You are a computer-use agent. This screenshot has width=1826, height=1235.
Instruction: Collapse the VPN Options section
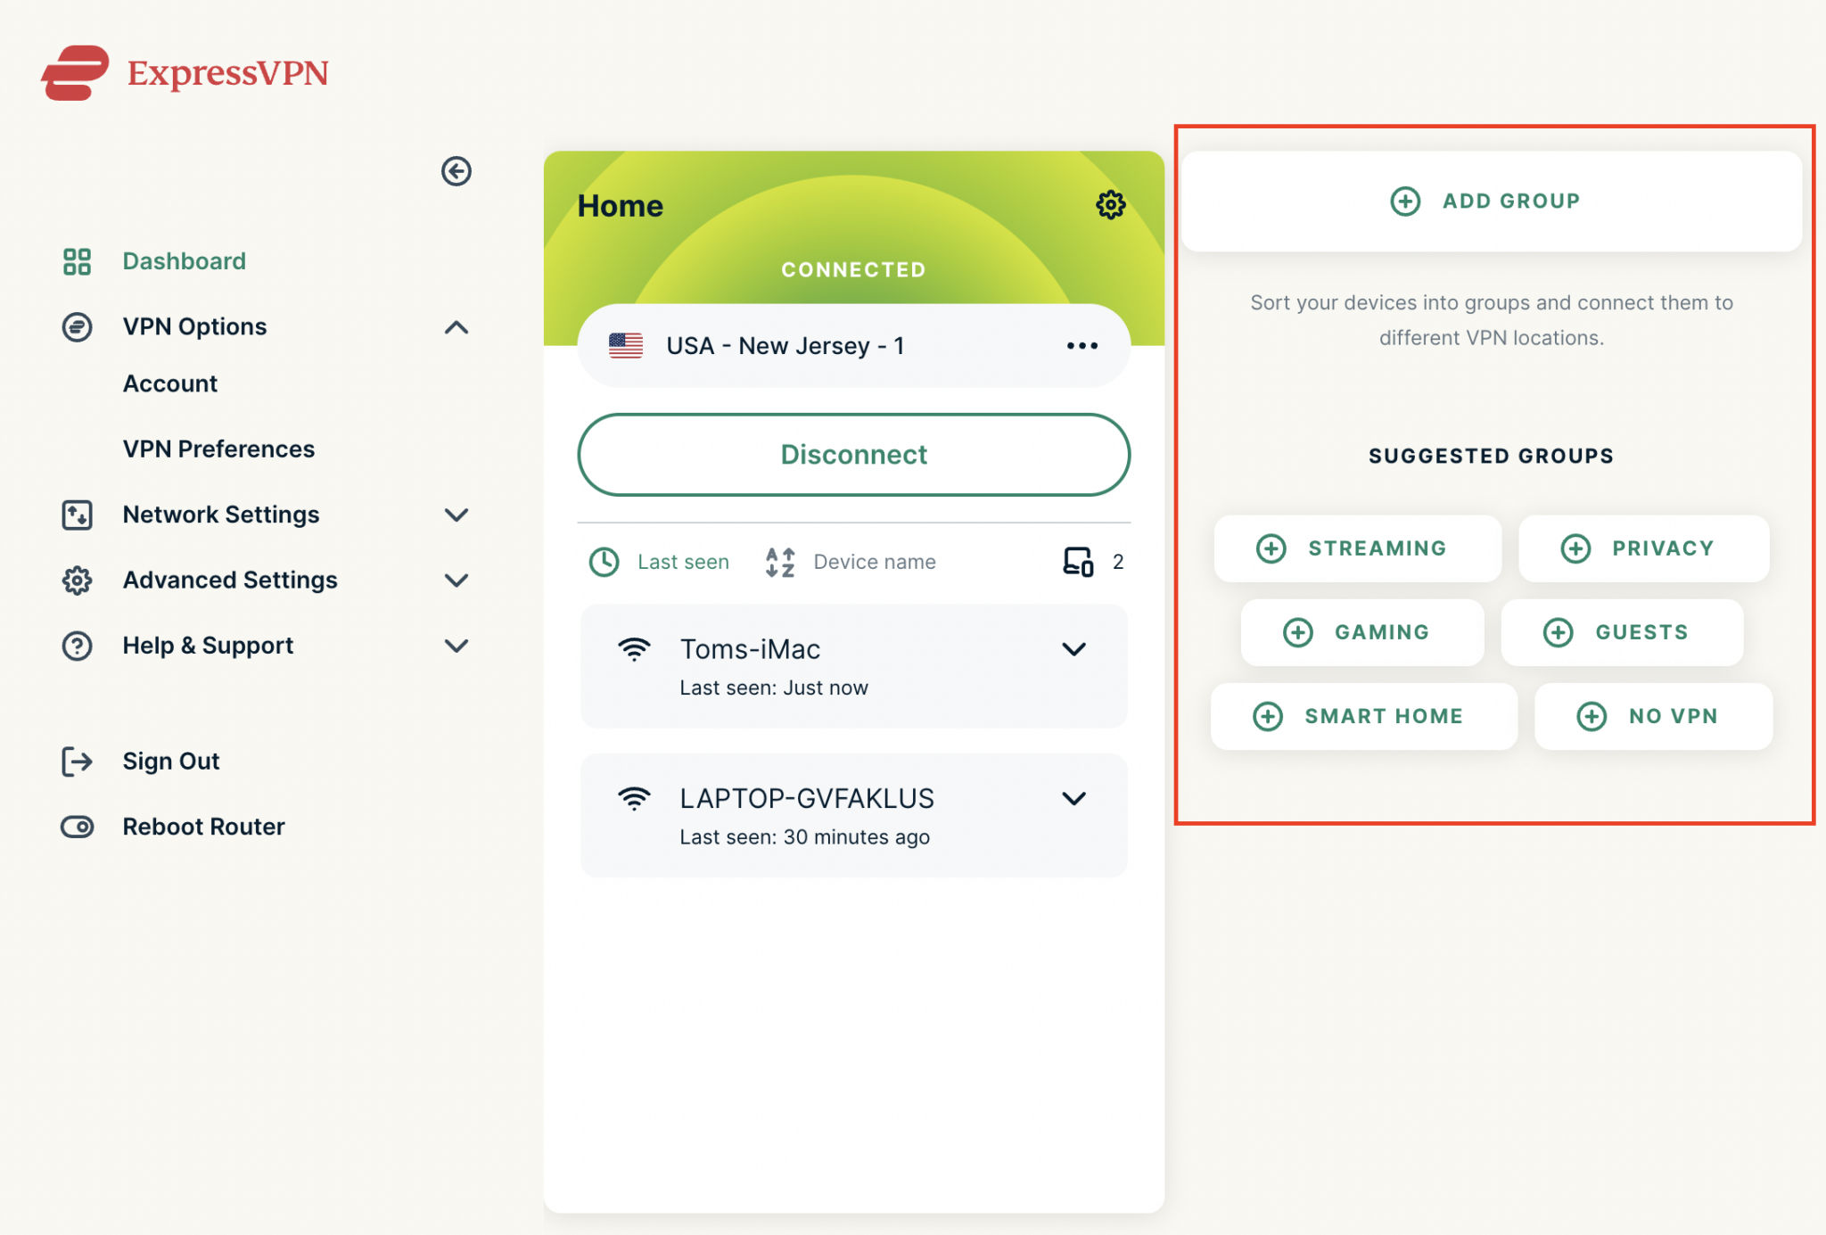point(456,327)
